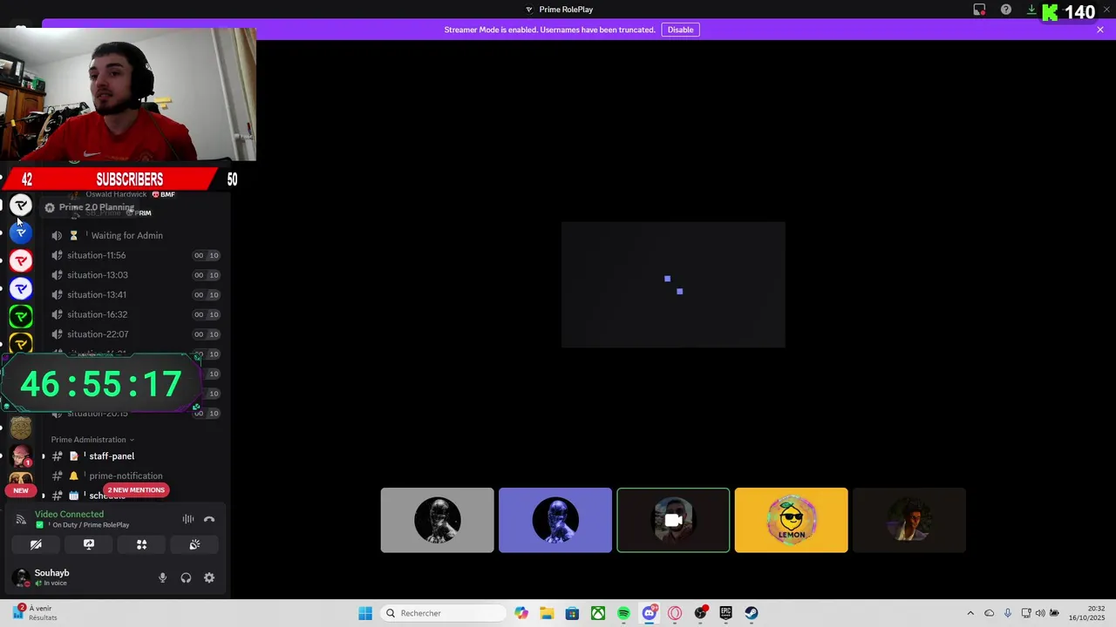This screenshot has height=627, width=1116.
Task: Open Opera GX from taskbar
Action: (675, 613)
